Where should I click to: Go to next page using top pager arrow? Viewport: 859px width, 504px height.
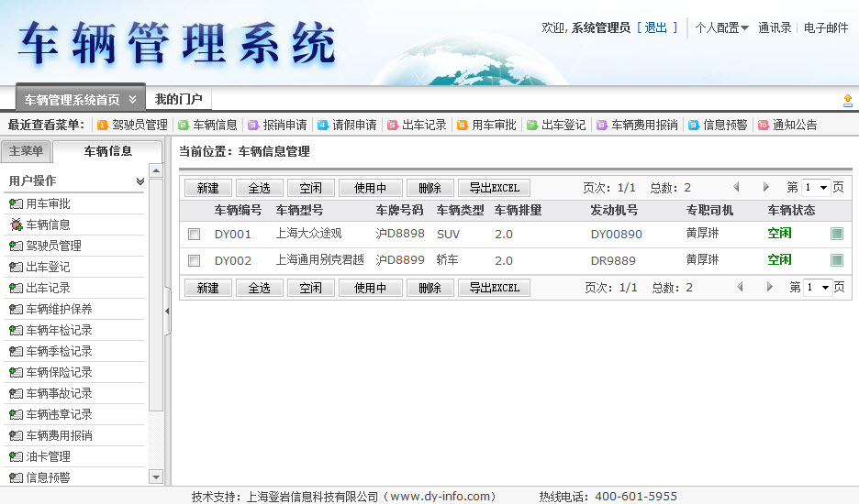(766, 187)
